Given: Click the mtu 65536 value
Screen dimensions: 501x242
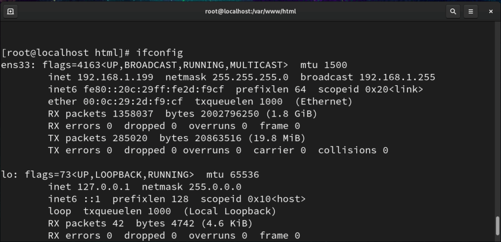Looking at the screenshot, I should pyautogui.click(x=245, y=175).
